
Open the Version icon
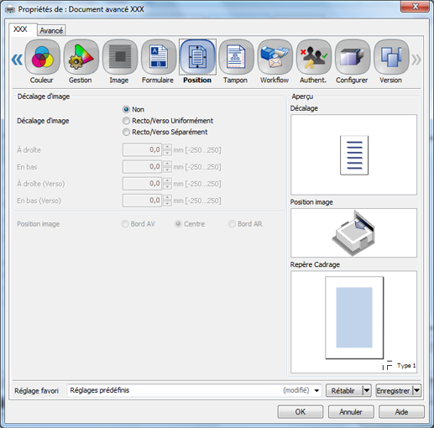point(391,57)
